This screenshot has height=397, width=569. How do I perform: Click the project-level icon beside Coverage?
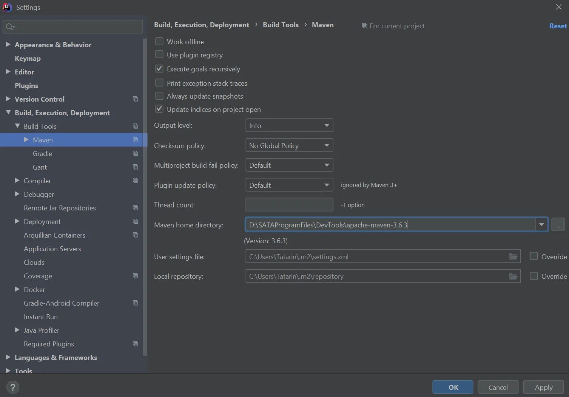[x=135, y=276]
